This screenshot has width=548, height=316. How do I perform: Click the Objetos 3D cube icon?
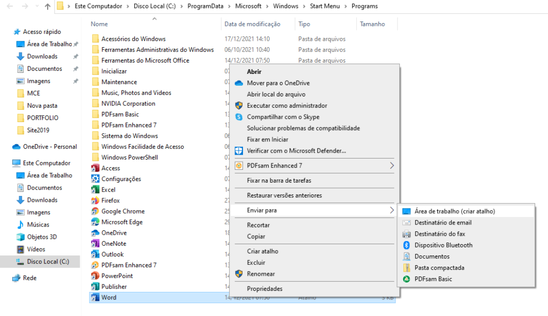(21, 237)
